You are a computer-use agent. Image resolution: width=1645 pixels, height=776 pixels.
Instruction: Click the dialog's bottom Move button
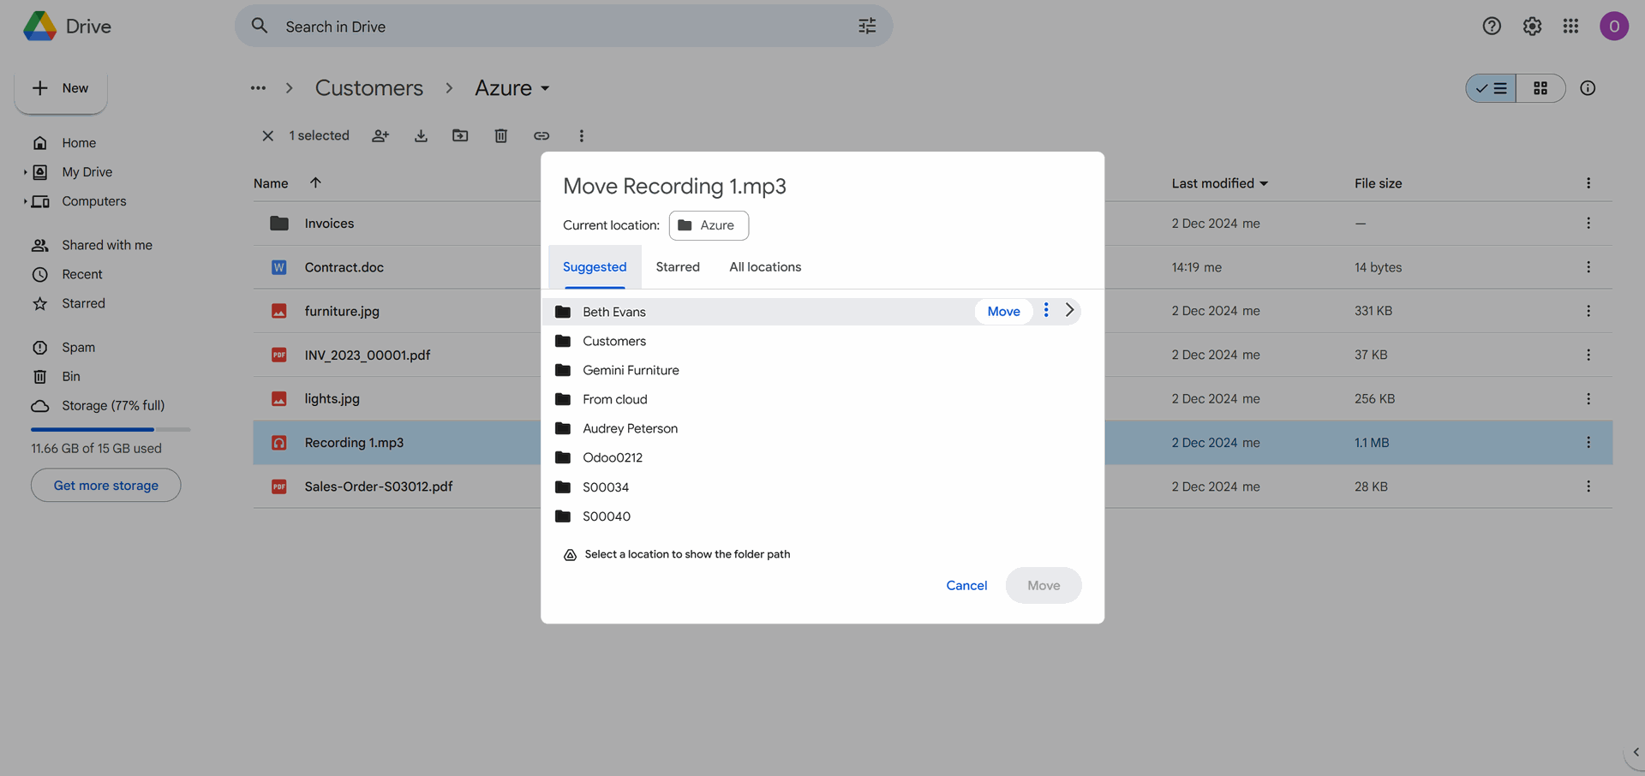tap(1044, 585)
